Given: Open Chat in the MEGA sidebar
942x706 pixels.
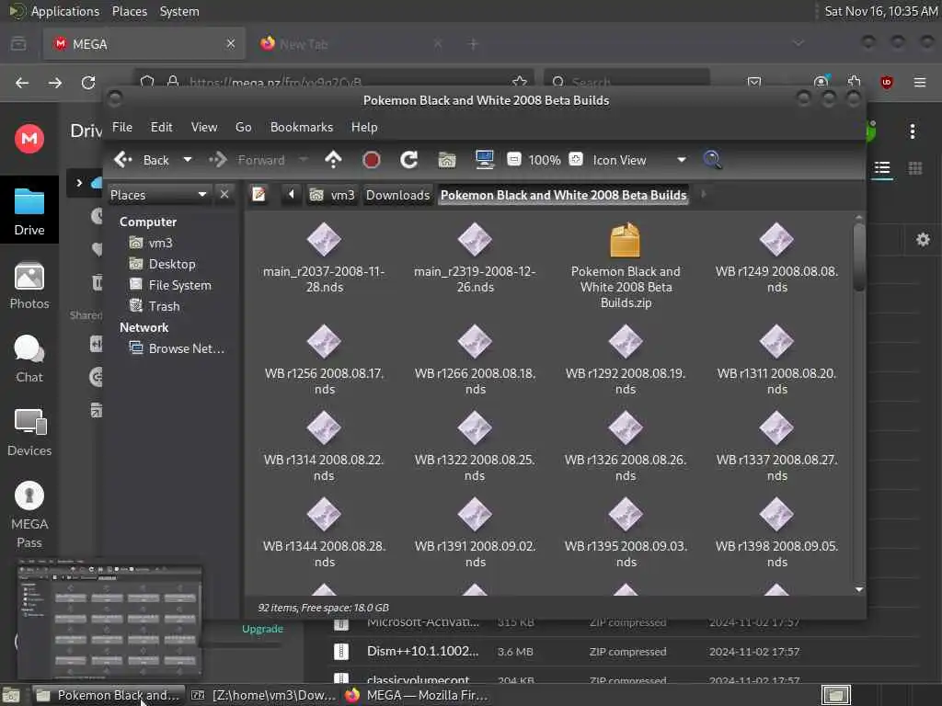Looking at the screenshot, I should pyautogui.click(x=29, y=359).
